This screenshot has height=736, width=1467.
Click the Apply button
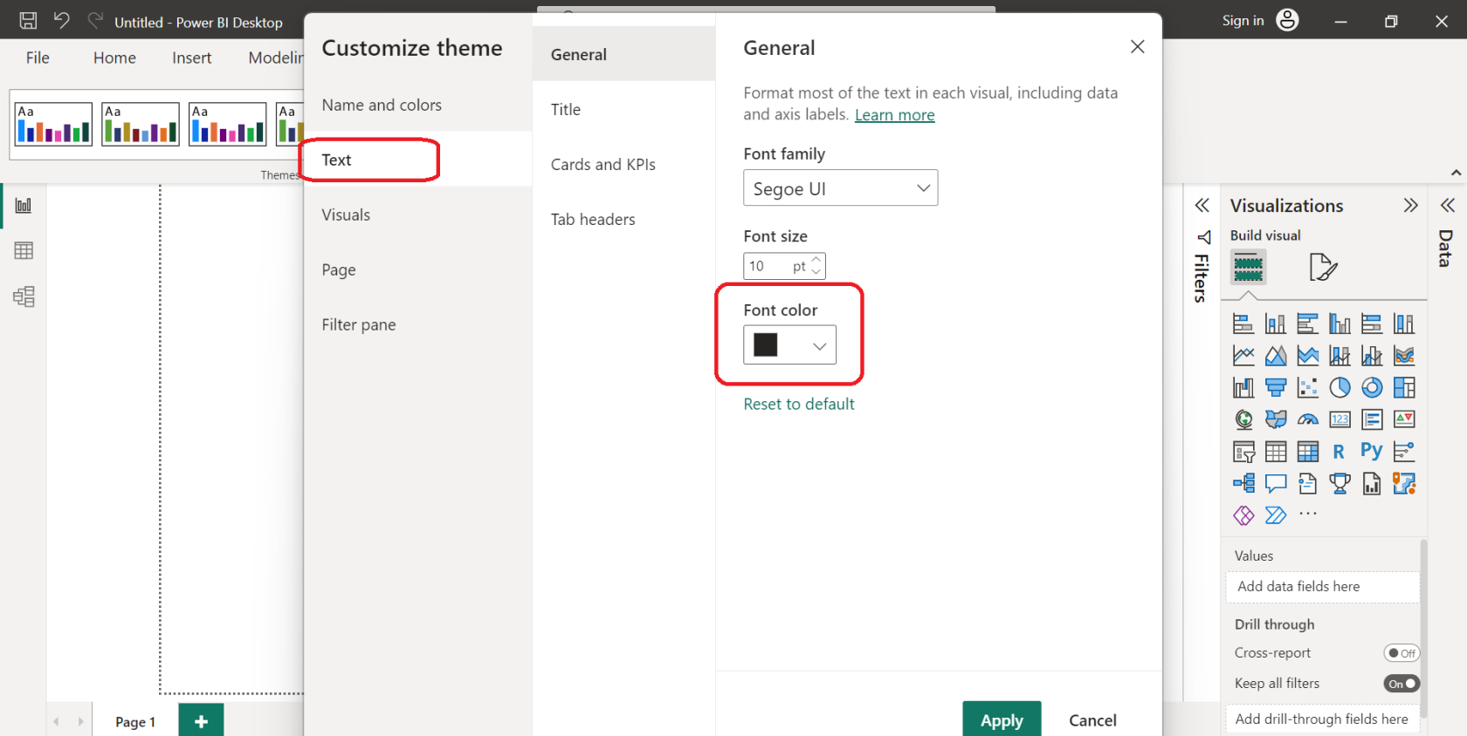(1002, 719)
